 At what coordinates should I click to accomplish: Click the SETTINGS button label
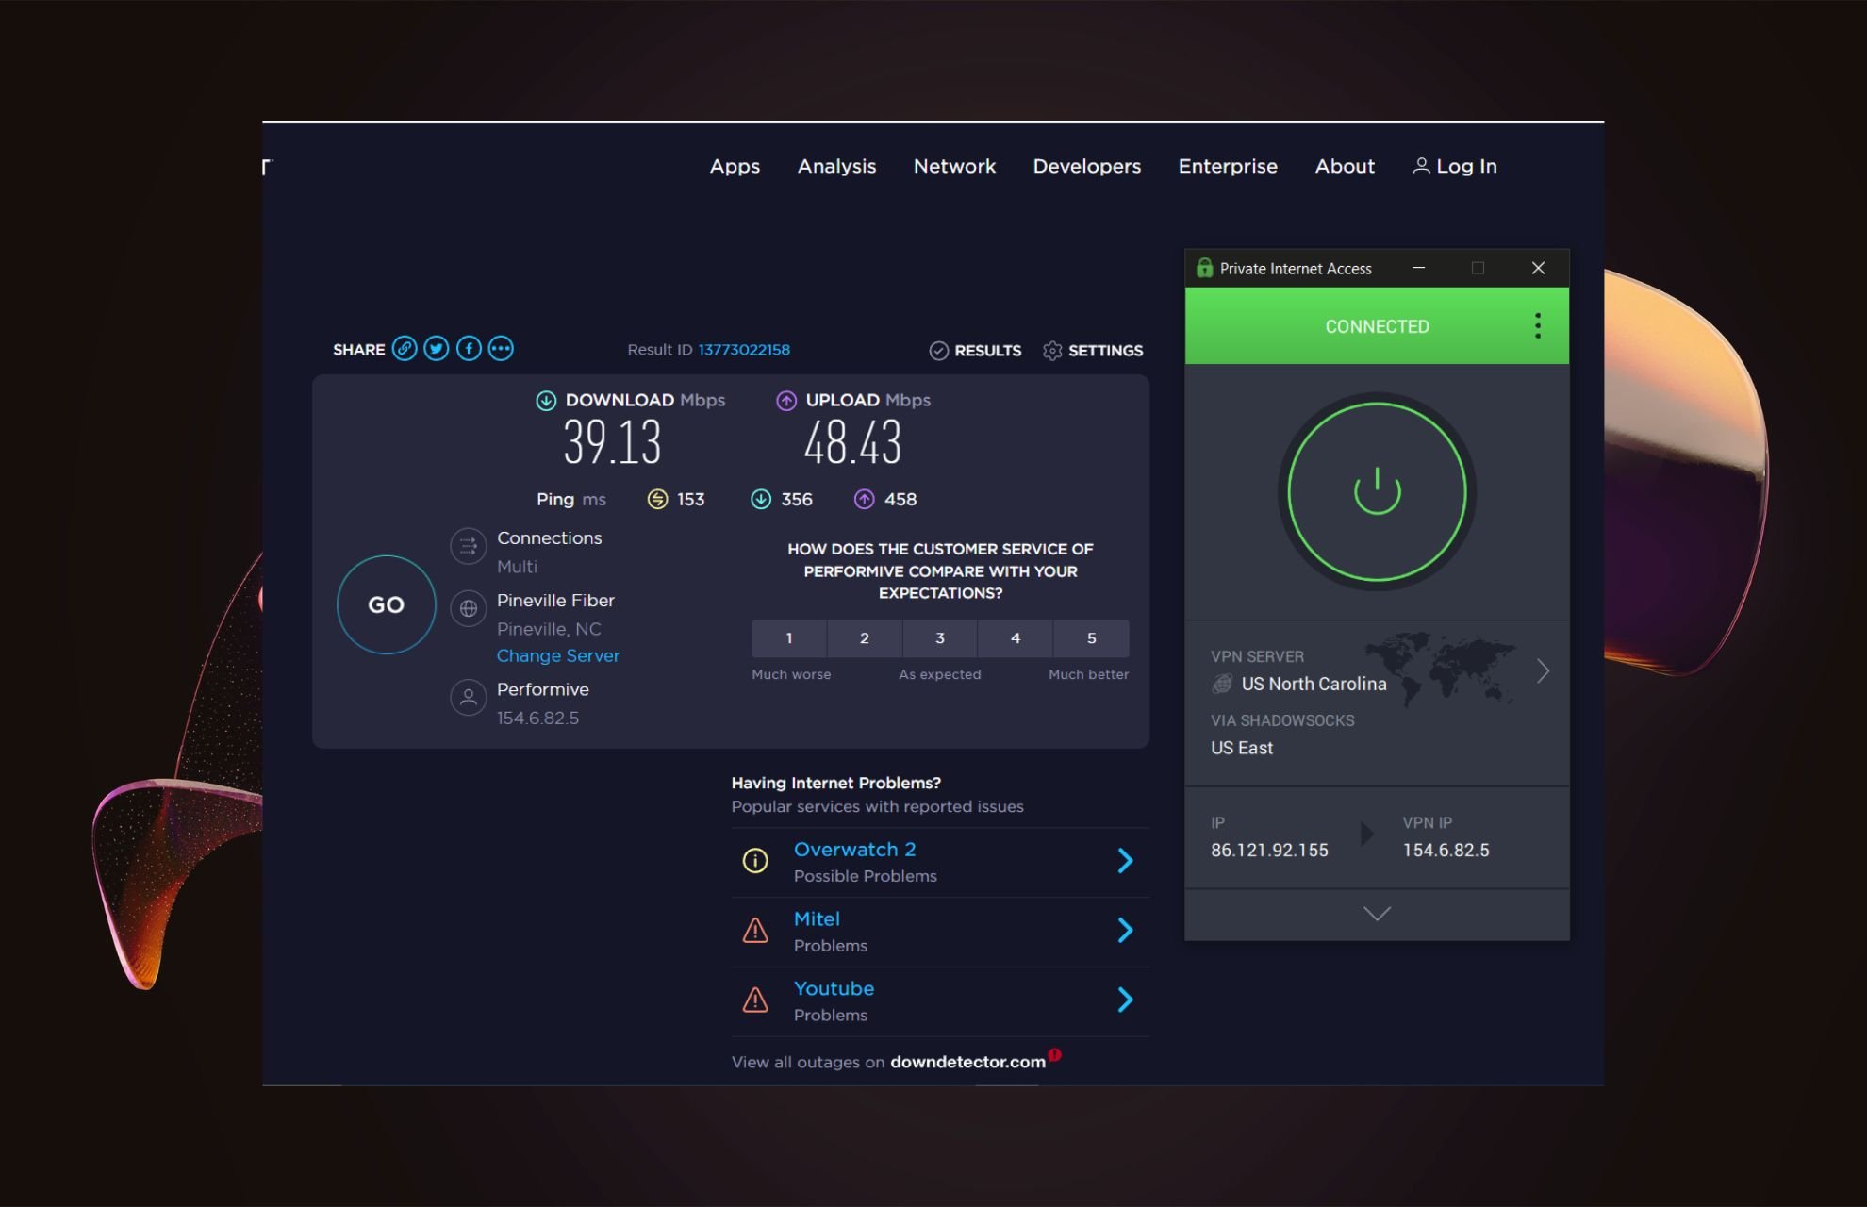pyautogui.click(x=1105, y=351)
